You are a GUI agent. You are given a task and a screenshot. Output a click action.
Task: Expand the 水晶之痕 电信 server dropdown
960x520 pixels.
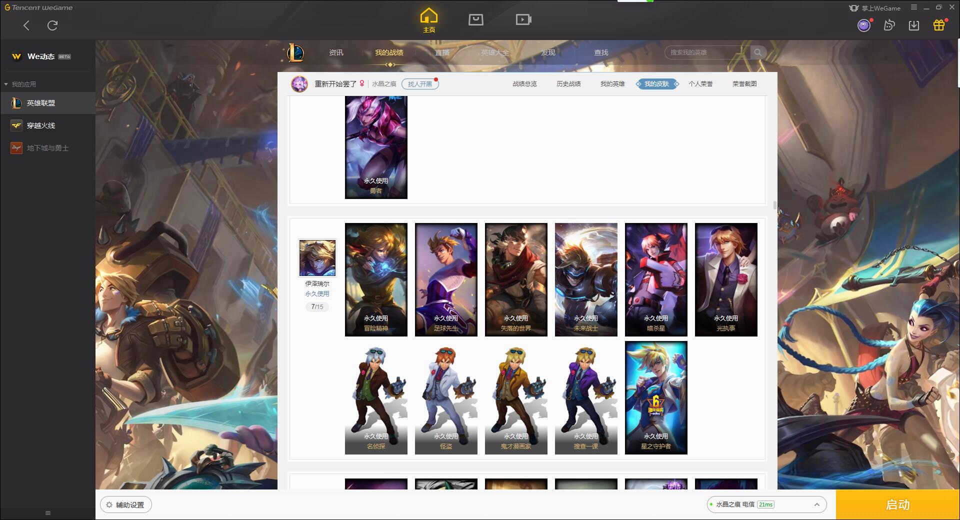(x=766, y=504)
